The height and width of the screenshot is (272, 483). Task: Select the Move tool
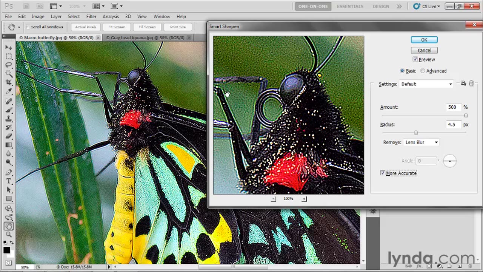click(9, 48)
